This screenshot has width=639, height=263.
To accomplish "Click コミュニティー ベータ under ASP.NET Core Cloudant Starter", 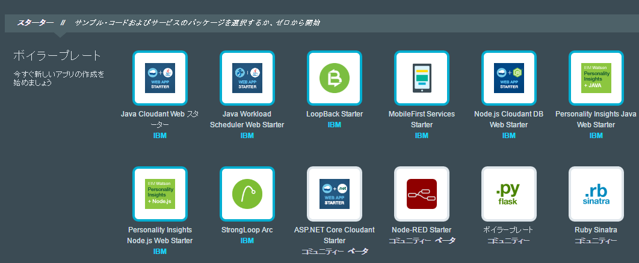I will 335,252.
